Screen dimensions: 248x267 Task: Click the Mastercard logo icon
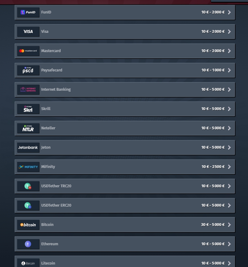coord(28,51)
